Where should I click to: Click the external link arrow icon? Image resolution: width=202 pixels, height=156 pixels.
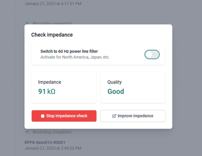pos(114,116)
